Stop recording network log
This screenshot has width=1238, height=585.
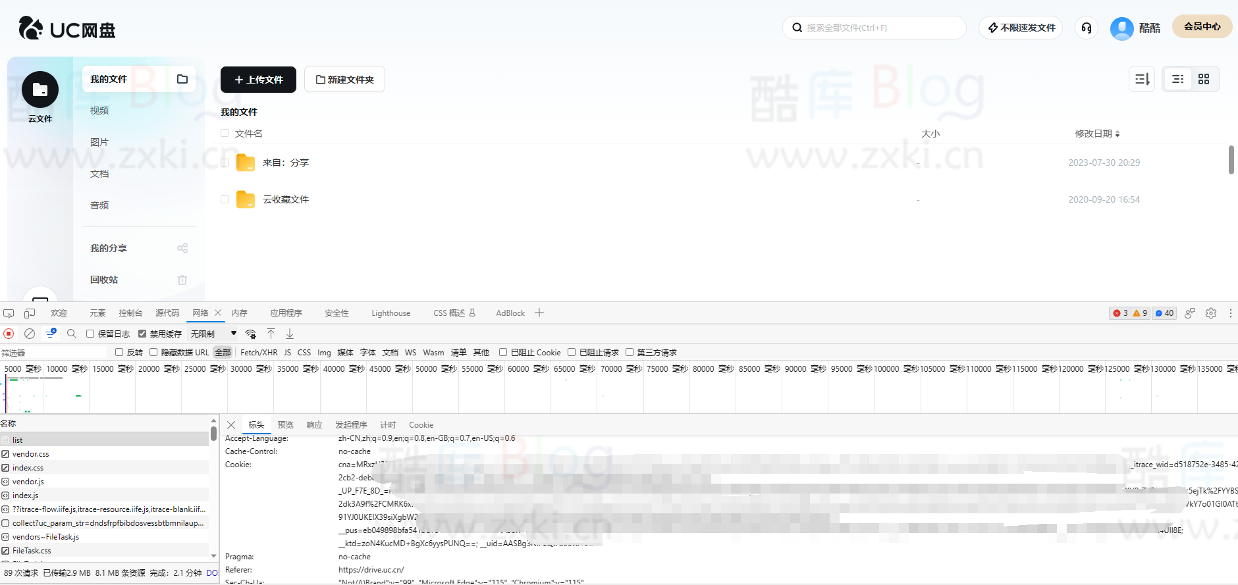(x=9, y=334)
